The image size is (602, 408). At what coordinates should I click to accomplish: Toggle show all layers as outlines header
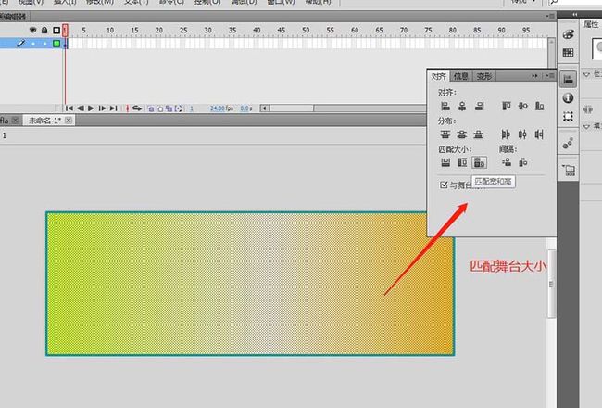(x=56, y=30)
